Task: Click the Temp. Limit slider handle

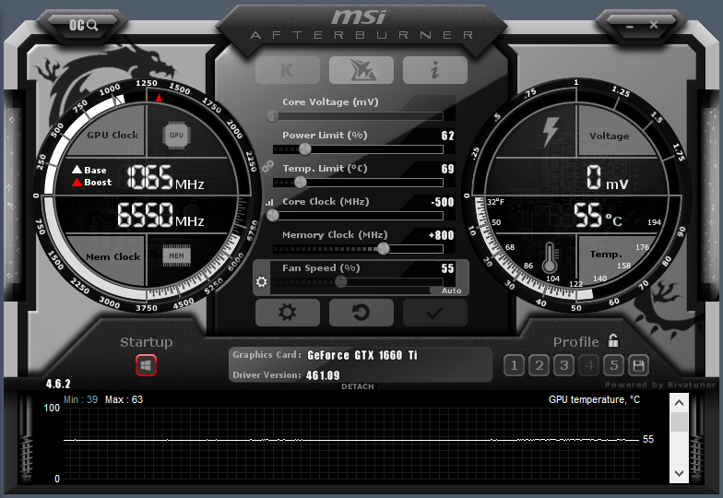Action: (x=301, y=183)
